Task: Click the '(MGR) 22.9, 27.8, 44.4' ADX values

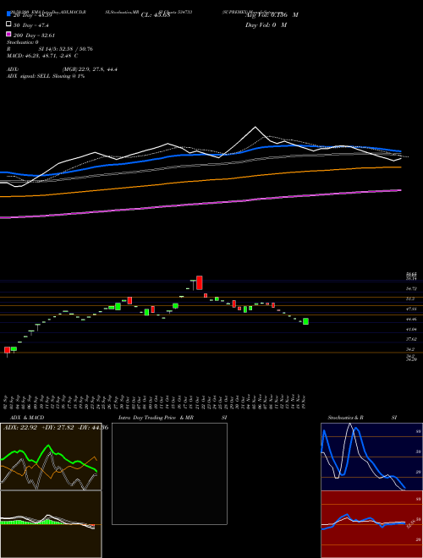Action: [90, 69]
